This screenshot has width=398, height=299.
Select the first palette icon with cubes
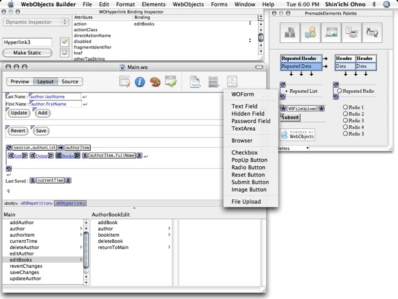(290, 32)
